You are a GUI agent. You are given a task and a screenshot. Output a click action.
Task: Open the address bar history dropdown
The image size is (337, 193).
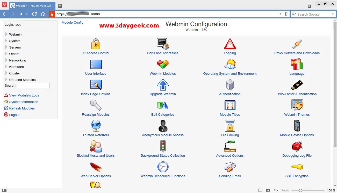pyautogui.click(x=280, y=14)
